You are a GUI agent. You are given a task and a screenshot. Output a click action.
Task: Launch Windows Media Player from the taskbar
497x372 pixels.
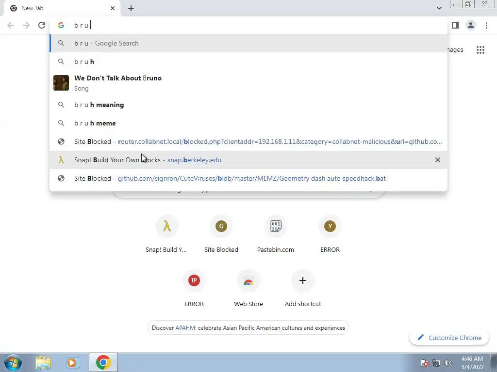pos(73,362)
